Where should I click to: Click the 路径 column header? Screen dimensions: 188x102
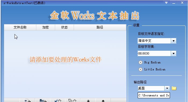pos(100,27)
